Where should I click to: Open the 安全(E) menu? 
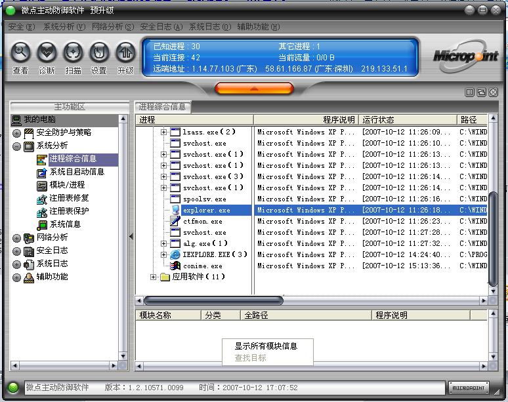point(22,27)
